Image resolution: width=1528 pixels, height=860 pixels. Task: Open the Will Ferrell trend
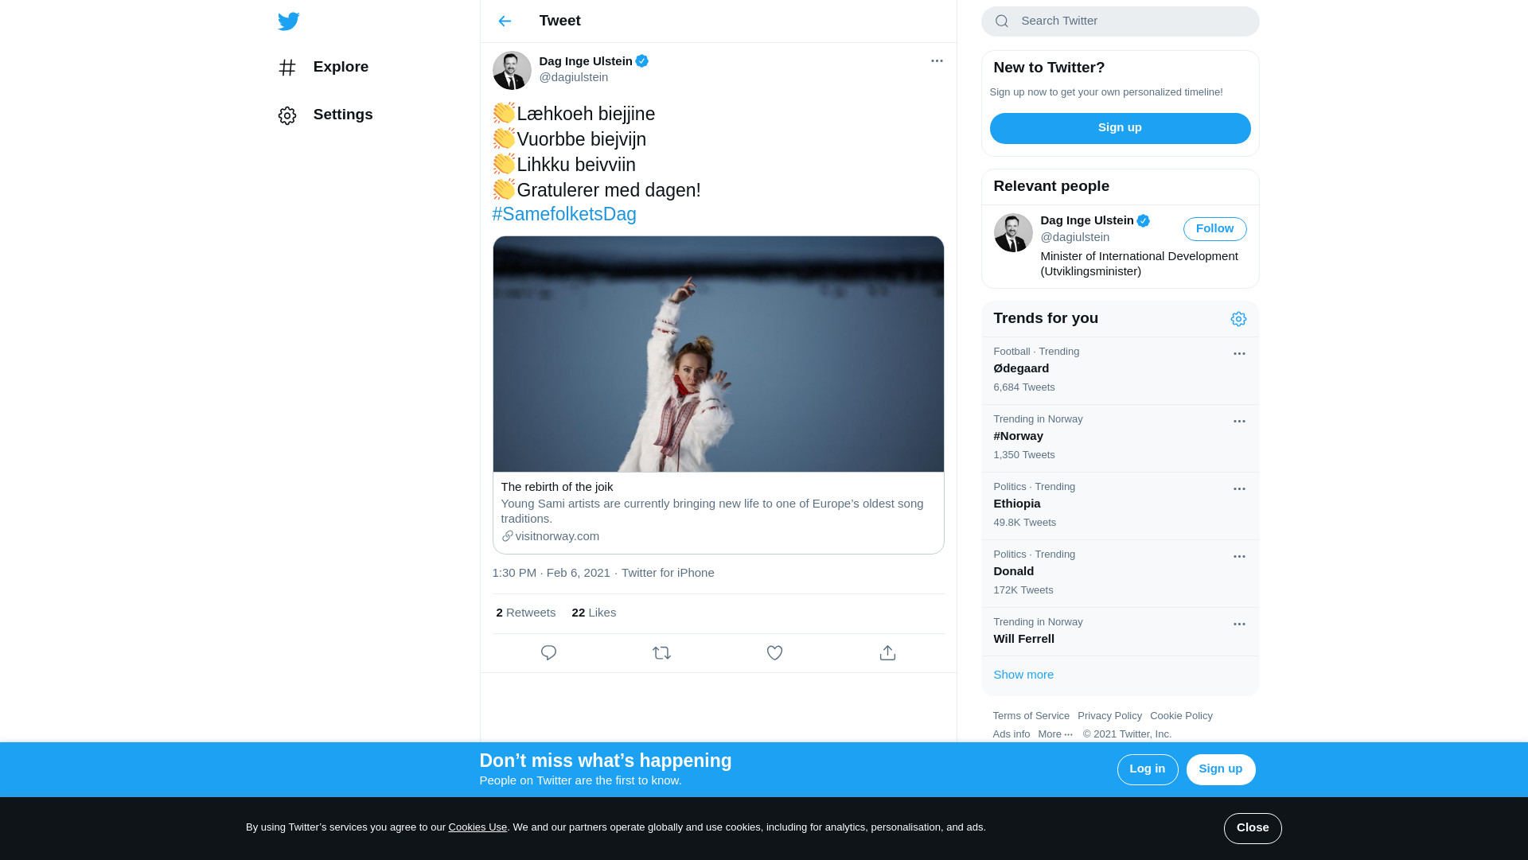[1120, 632]
